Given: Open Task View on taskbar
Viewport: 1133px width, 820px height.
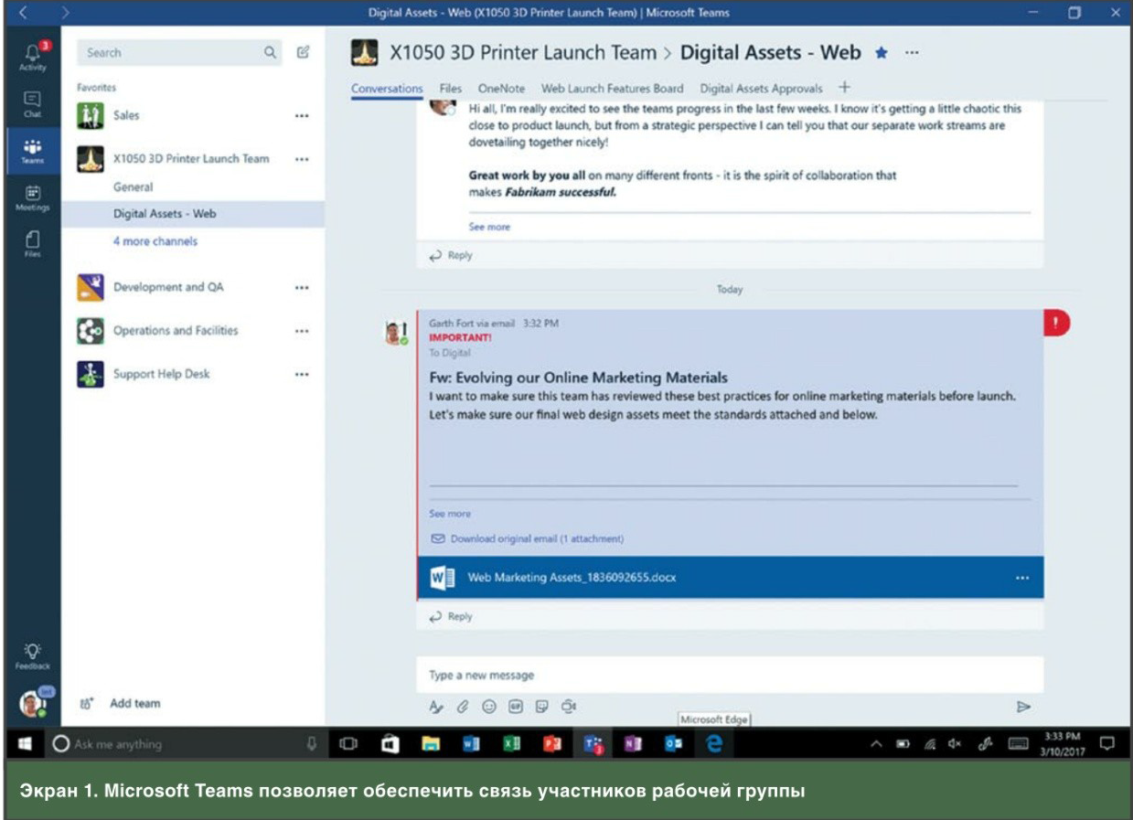Looking at the screenshot, I should 347,744.
